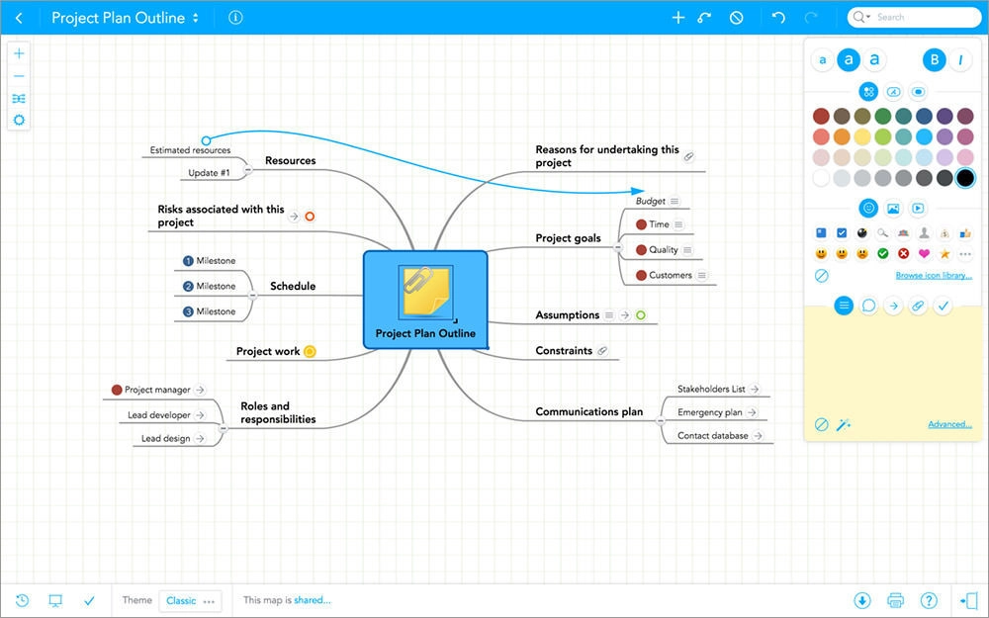Switch to the comments tab in sidebar panel
Screen dimensions: 989x618
click(x=868, y=306)
